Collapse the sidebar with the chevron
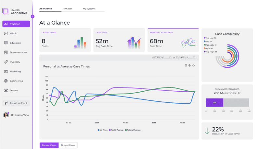 click(x=32, y=17)
